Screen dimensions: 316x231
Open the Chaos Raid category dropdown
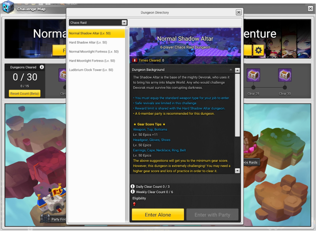98,23
